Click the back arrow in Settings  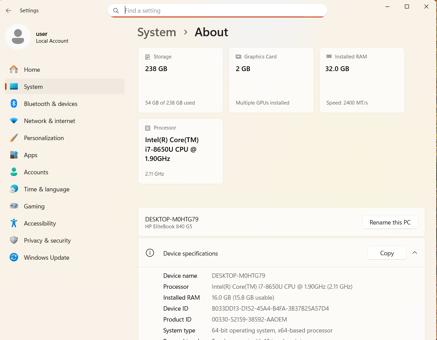point(9,11)
